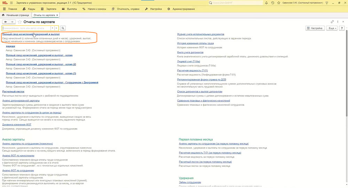Open 'Анализ зарплаты по сотрудникам (в целом за период)'

click(x=32, y=112)
